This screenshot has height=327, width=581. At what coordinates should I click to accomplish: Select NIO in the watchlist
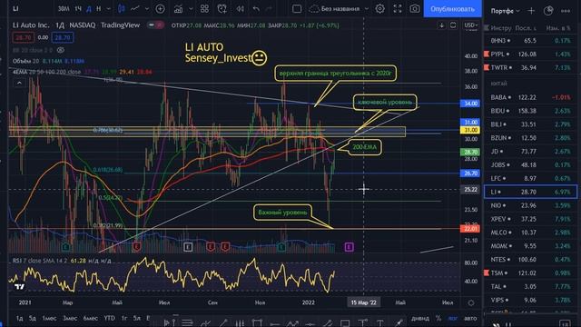point(530,205)
